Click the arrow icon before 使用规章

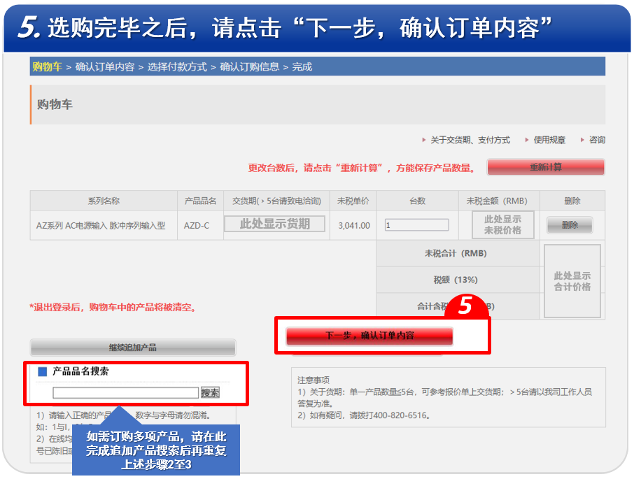[x=526, y=140]
